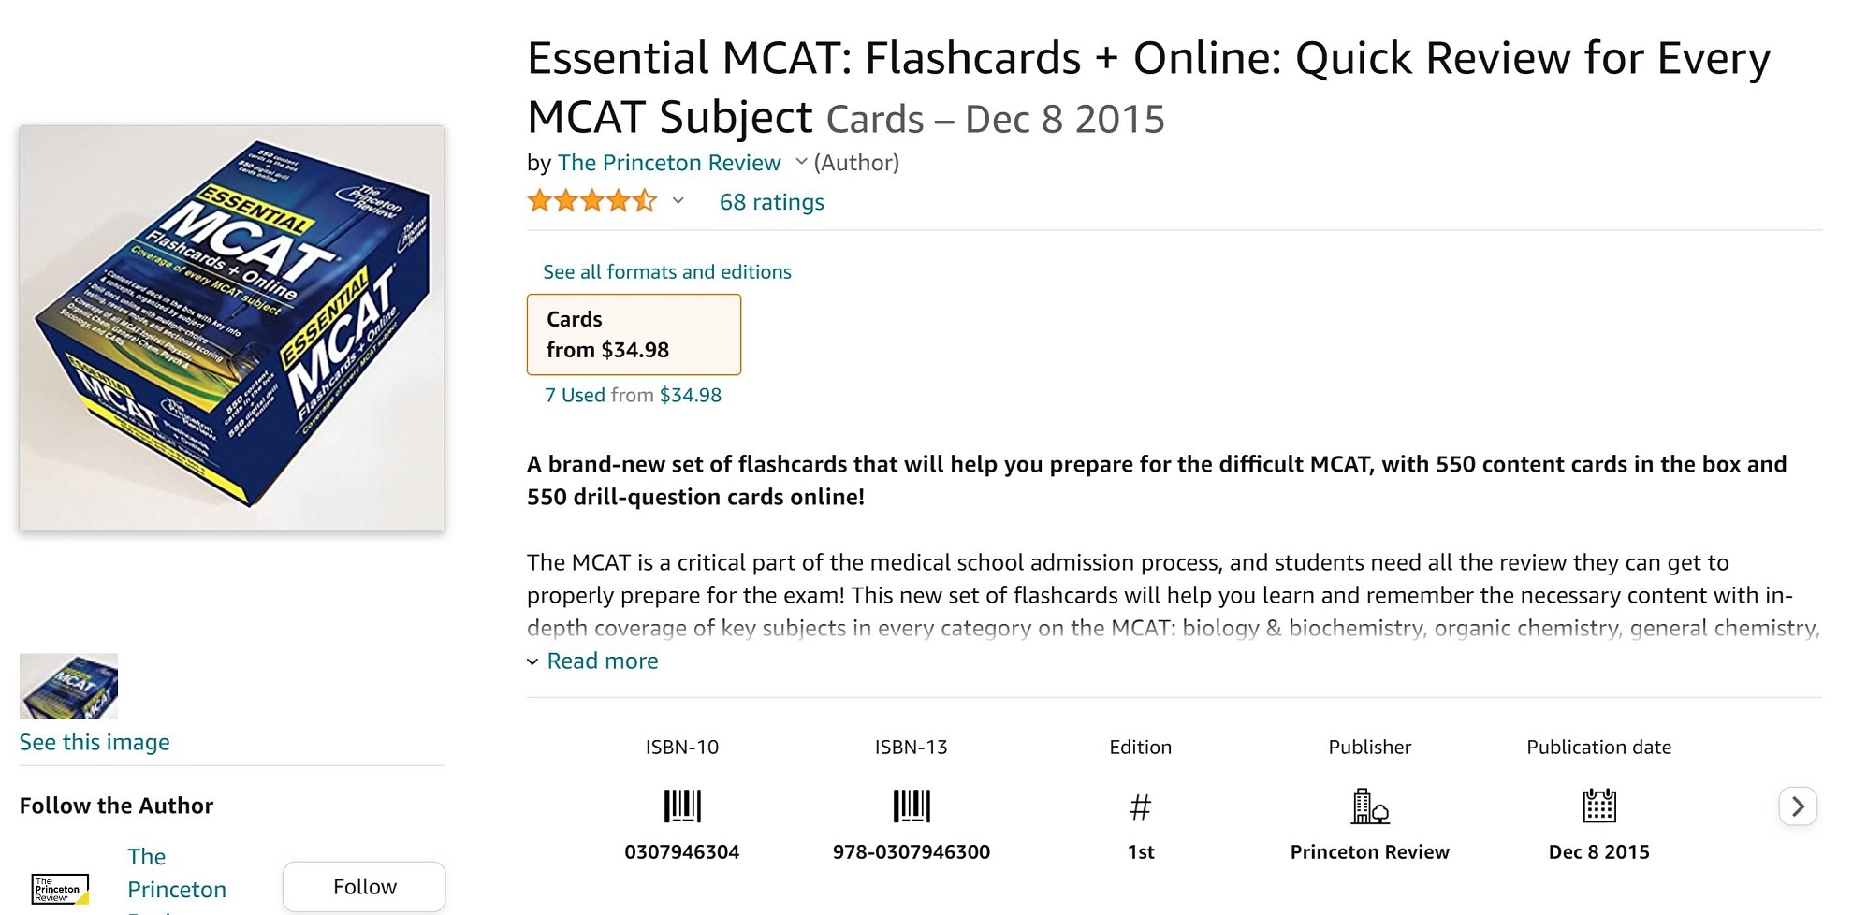The image size is (1867, 915).
Task: Expand description with Read more
Action: point(602,661)
